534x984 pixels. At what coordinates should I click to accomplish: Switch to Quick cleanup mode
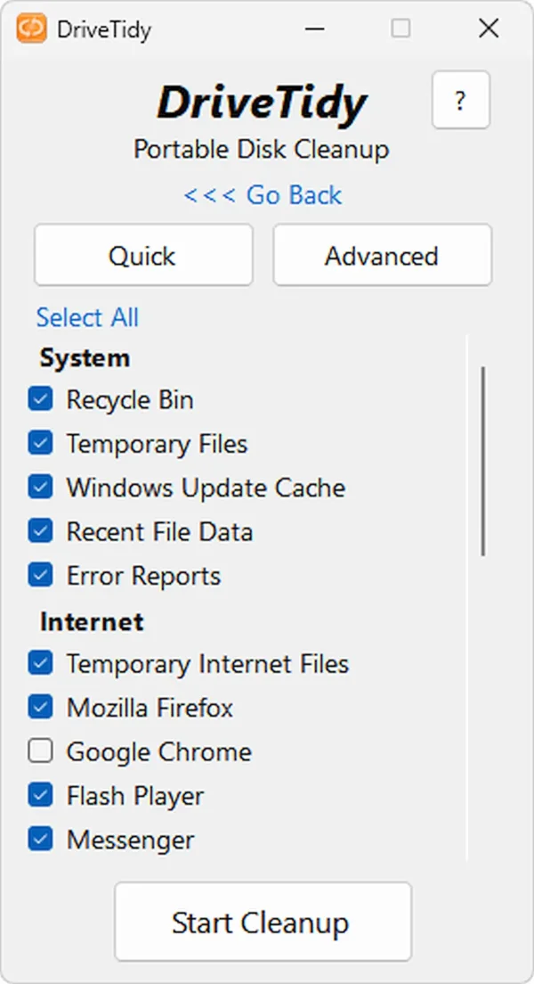point(143,256)
